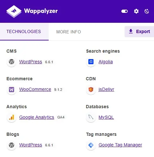Screen dimensions: 154x157
Task: Click the Blogs category heading
Action: (x=13, y=134)
